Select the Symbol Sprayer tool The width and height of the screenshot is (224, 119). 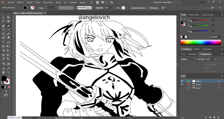[x=3, y=64]
